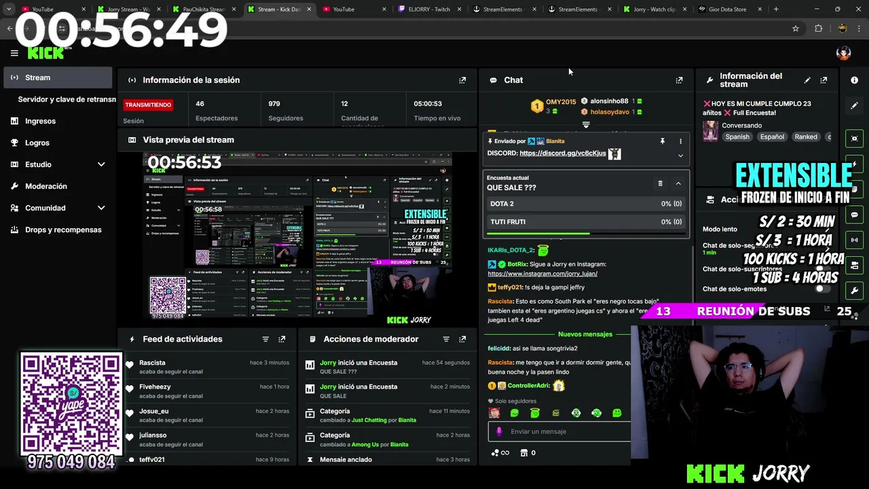Viewport: 869px width, 489px height.
Task: Click the poll time progress bar
Action: (586, 234)
